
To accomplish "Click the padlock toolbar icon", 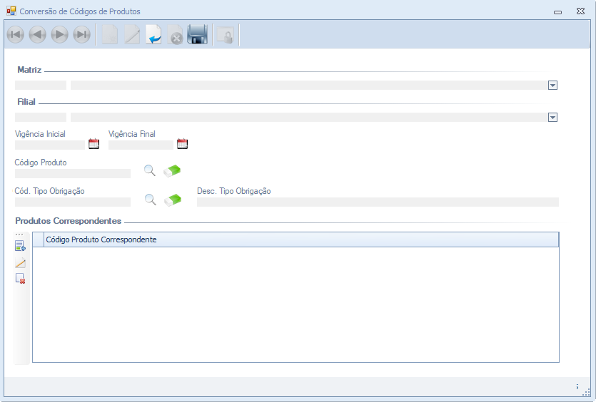I will click(225, 36).
